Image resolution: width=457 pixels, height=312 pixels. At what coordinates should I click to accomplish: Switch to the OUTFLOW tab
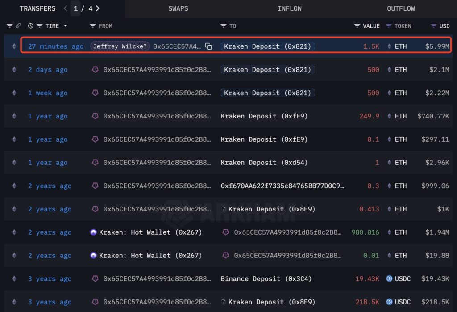coord(401,8)
